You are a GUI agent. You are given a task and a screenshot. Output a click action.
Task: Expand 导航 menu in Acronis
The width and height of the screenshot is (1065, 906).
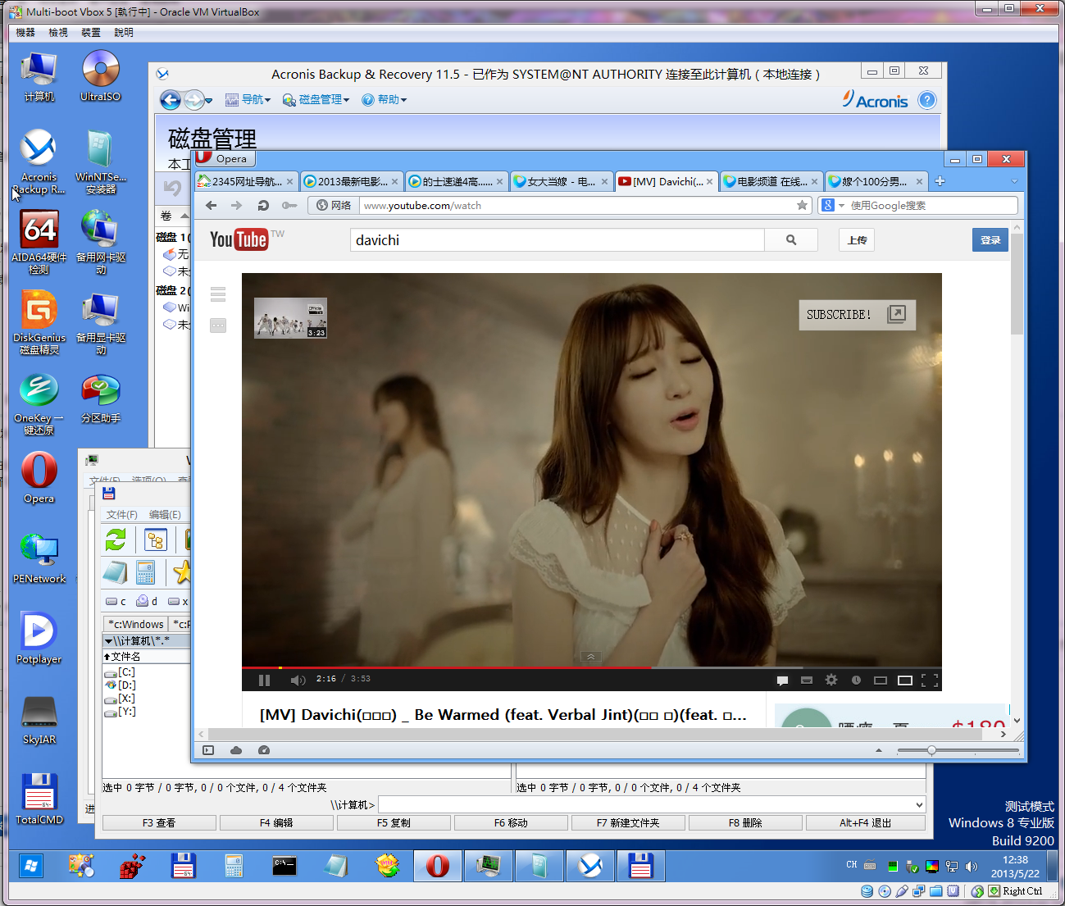point(248,100)
